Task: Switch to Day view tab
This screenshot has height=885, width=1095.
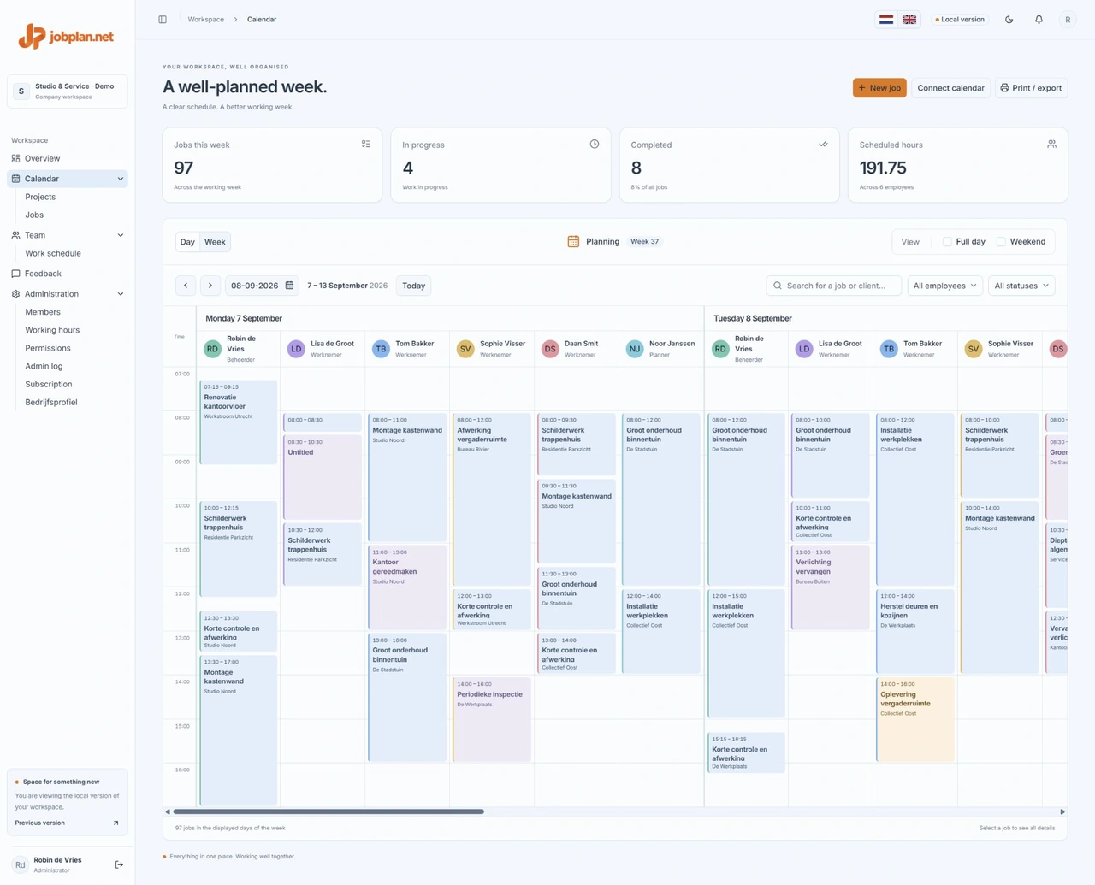Action: 187,242
